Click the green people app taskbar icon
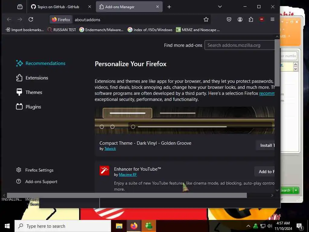 (149, 226)
